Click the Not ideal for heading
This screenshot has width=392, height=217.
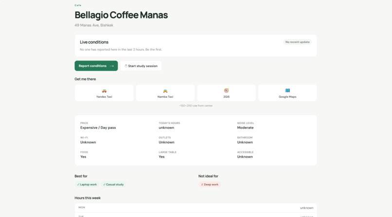pyautogui.click(x=208, y=176)
